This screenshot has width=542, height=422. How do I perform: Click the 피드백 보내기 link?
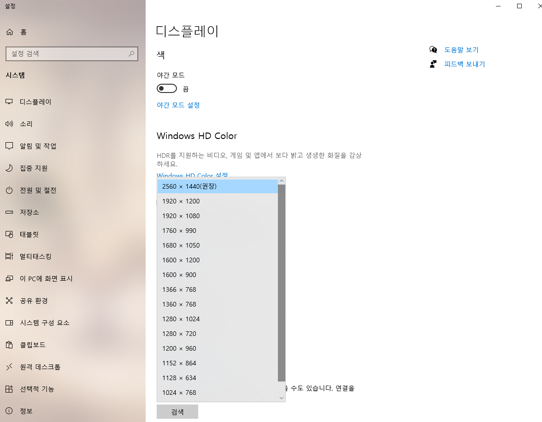[x=464, y=64]
